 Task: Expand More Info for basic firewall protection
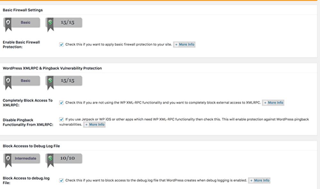pos(184,45)
